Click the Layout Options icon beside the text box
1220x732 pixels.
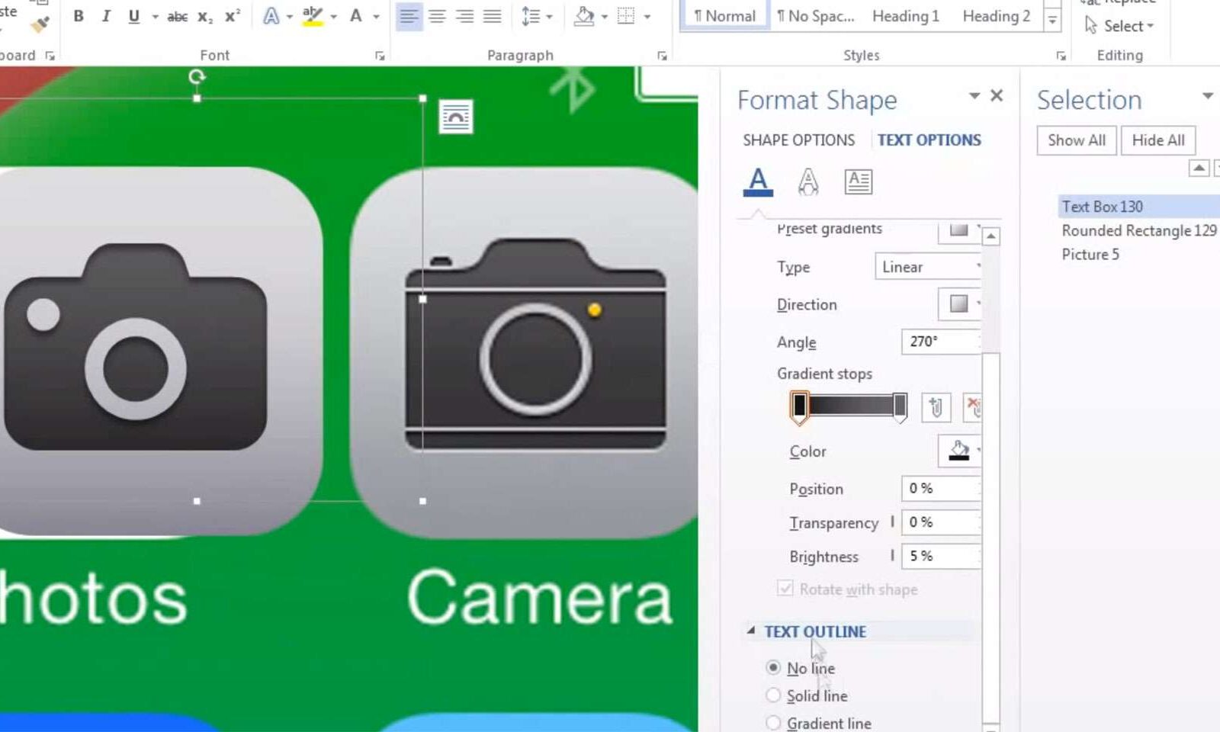[x=456, y=117]
